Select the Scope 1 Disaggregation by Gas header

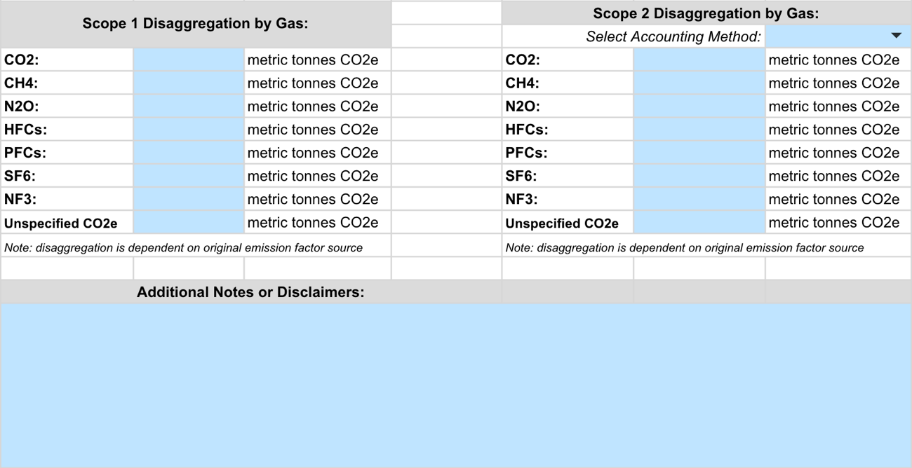195,24
